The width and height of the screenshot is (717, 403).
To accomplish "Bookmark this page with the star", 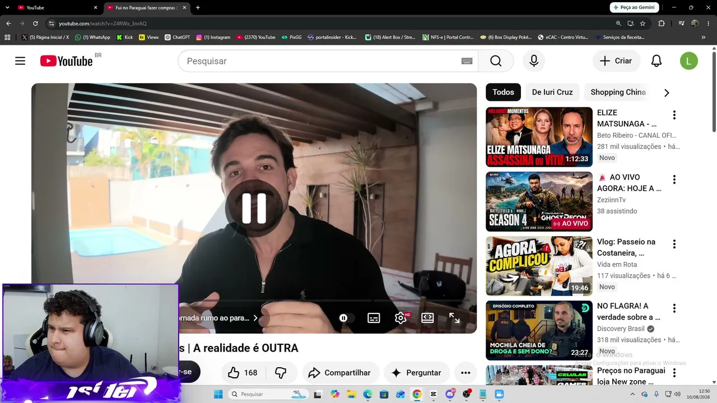I will point(642,24).
